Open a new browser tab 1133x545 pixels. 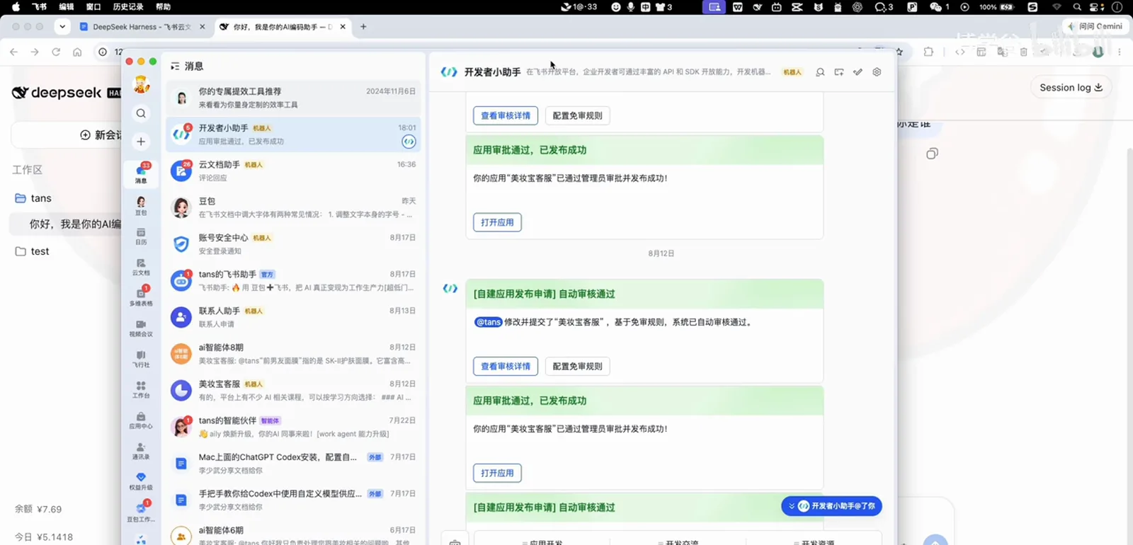(x=363, y=27)
